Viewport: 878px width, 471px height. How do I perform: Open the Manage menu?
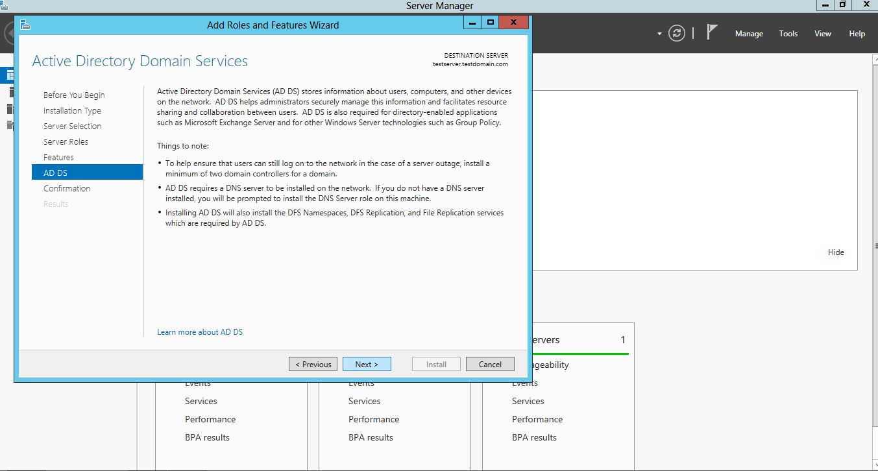point(749,34)
